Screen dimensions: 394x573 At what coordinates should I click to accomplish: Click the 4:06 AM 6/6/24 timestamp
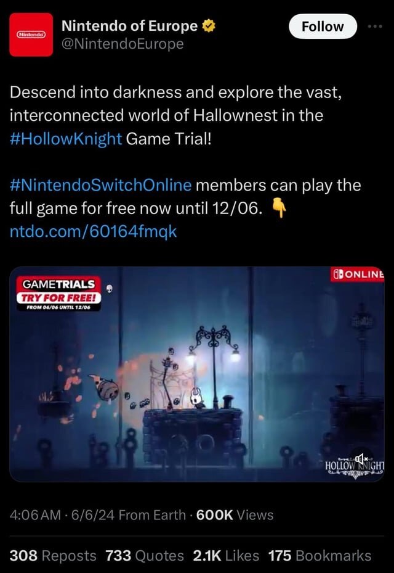(62, 515)
